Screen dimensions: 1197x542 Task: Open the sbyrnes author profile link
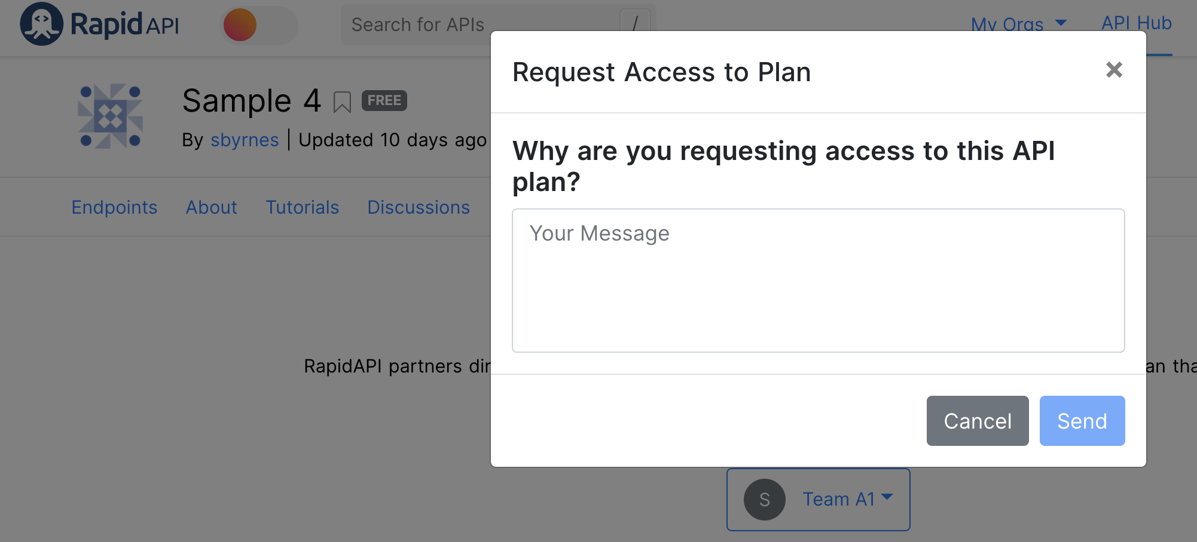click(245, 140)
